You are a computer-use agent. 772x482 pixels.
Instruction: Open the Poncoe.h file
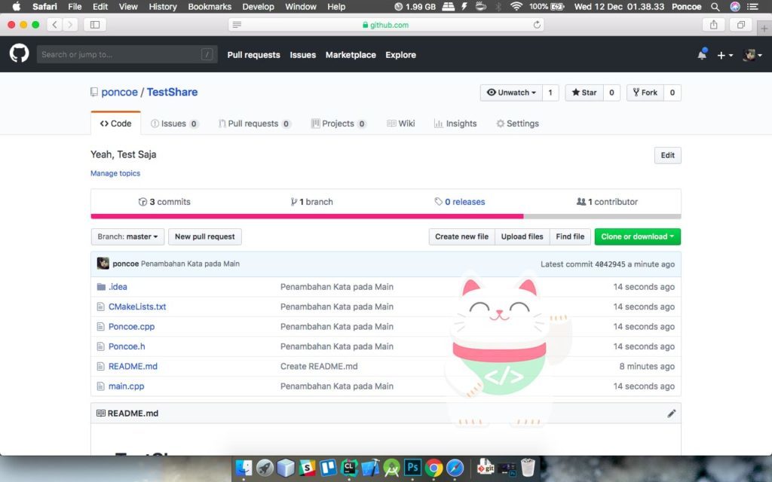127,346
